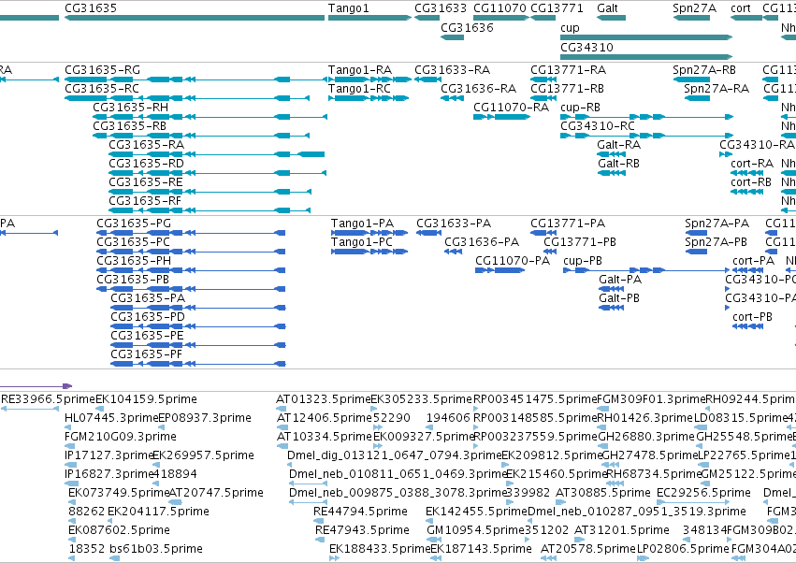Select transcript CG31635-RG
This screenshot has height=563, width=796.
[102, 69]
